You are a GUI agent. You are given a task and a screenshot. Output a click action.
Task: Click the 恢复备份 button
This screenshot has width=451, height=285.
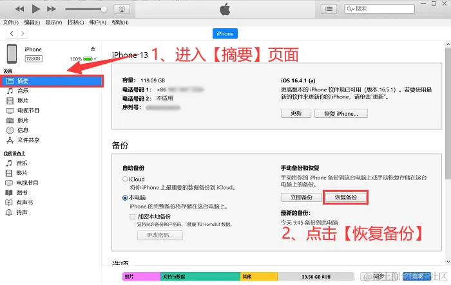(346, 198)
